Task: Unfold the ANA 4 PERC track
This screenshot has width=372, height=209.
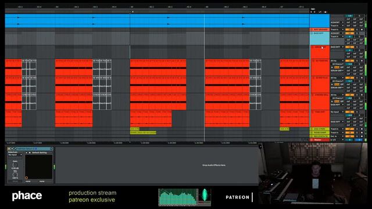Action: [312, 129]
